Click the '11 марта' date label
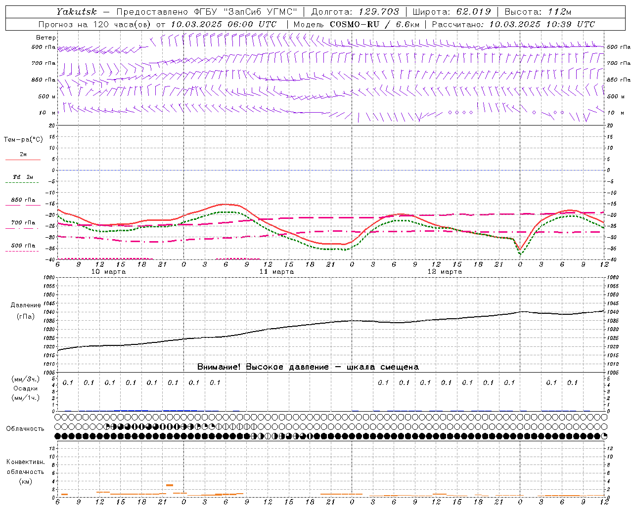Image resolution: width=633 pixels, height=506 pixels. 276,272
